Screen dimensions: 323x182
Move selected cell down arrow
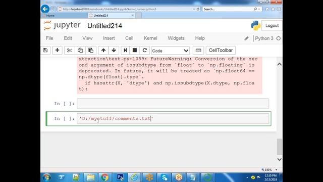tap(114, 51)
